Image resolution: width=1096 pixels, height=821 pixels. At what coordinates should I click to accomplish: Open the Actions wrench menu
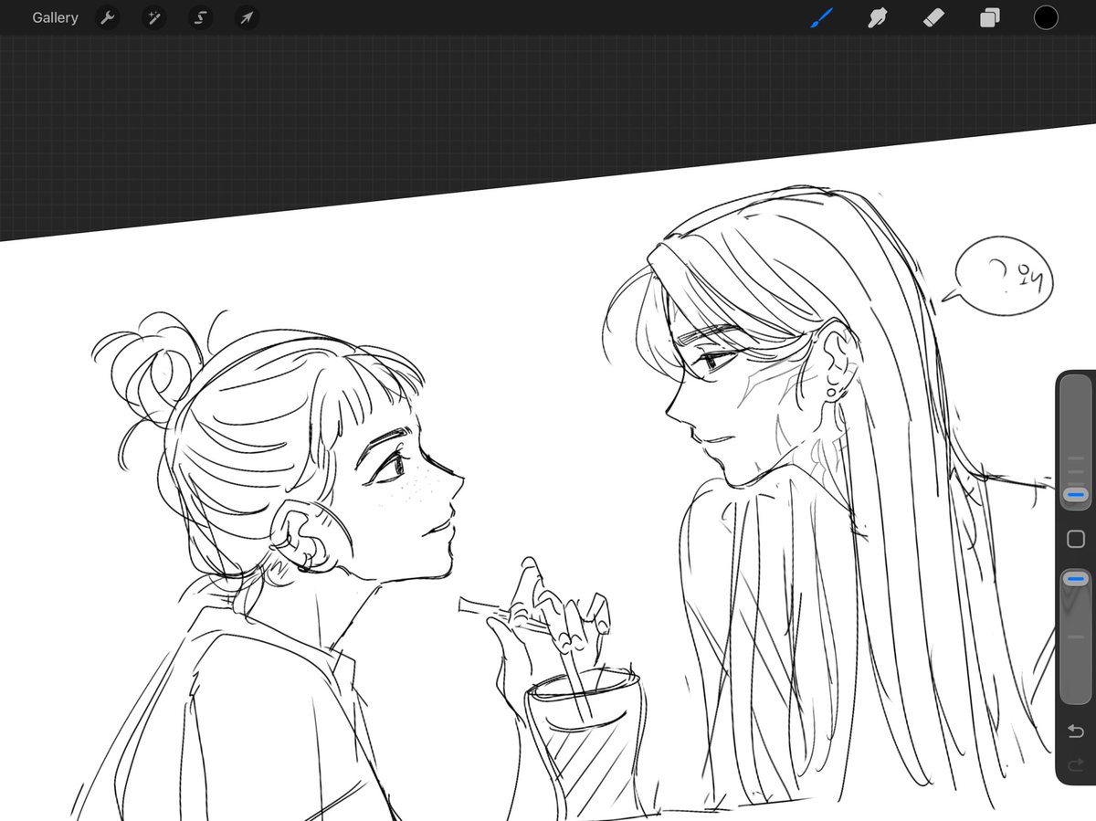tap(108, 17)
